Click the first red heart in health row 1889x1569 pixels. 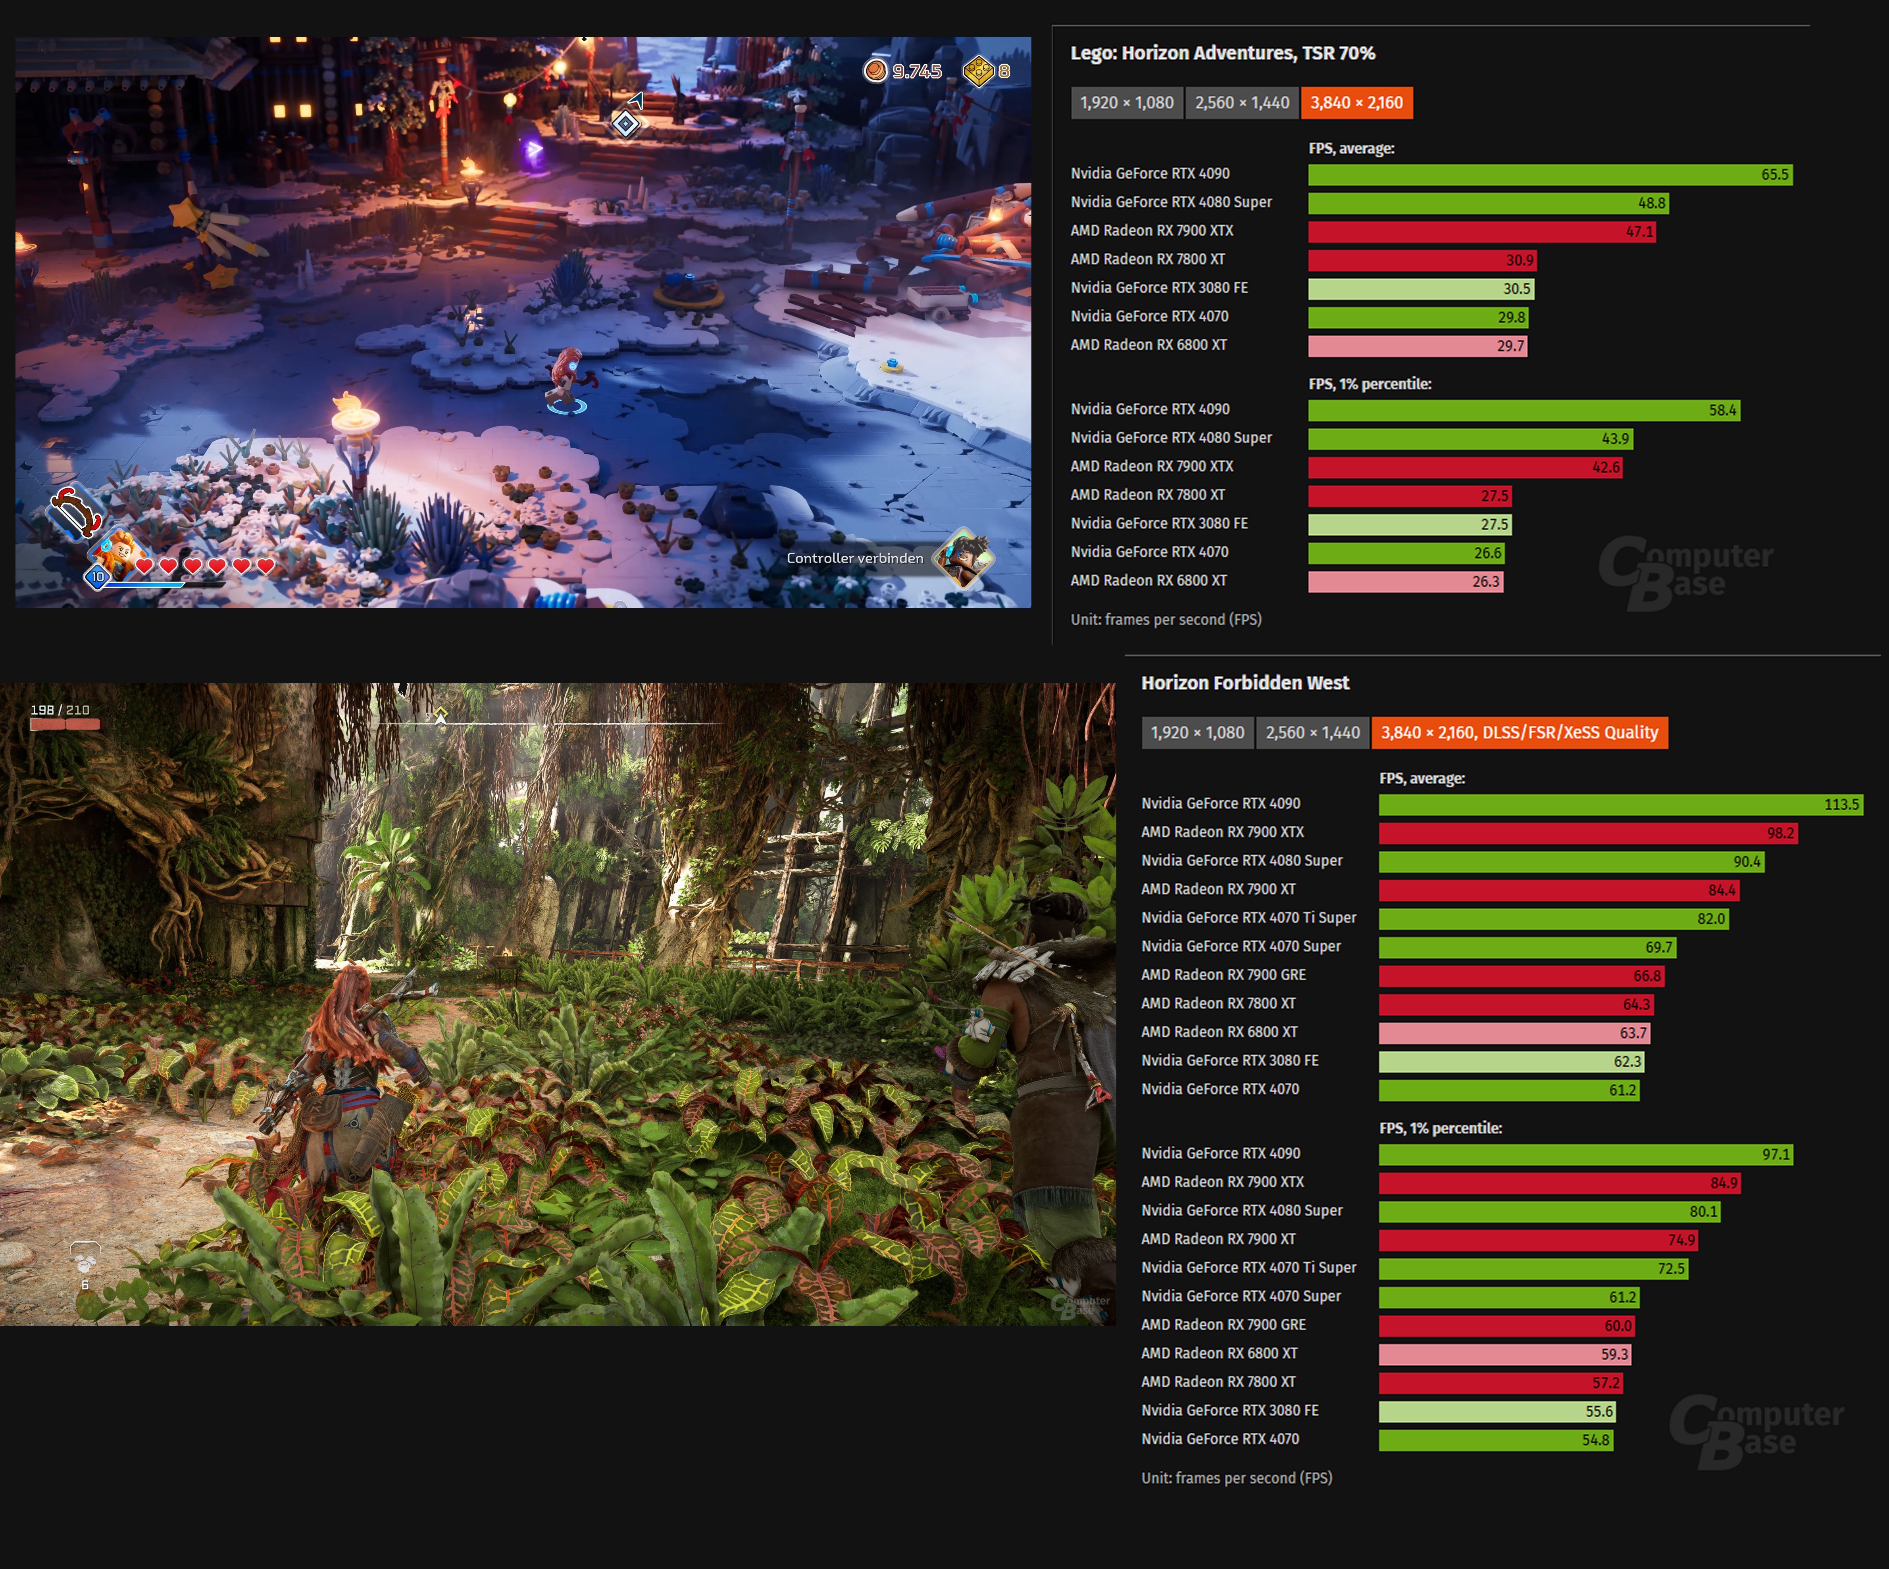[144, 566]
